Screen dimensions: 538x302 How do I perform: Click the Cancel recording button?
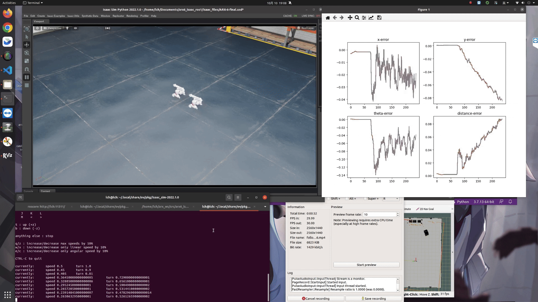(316, 299)
